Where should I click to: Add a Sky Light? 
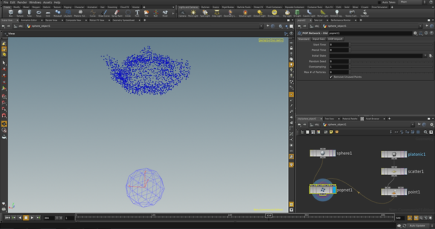point(287,13)
